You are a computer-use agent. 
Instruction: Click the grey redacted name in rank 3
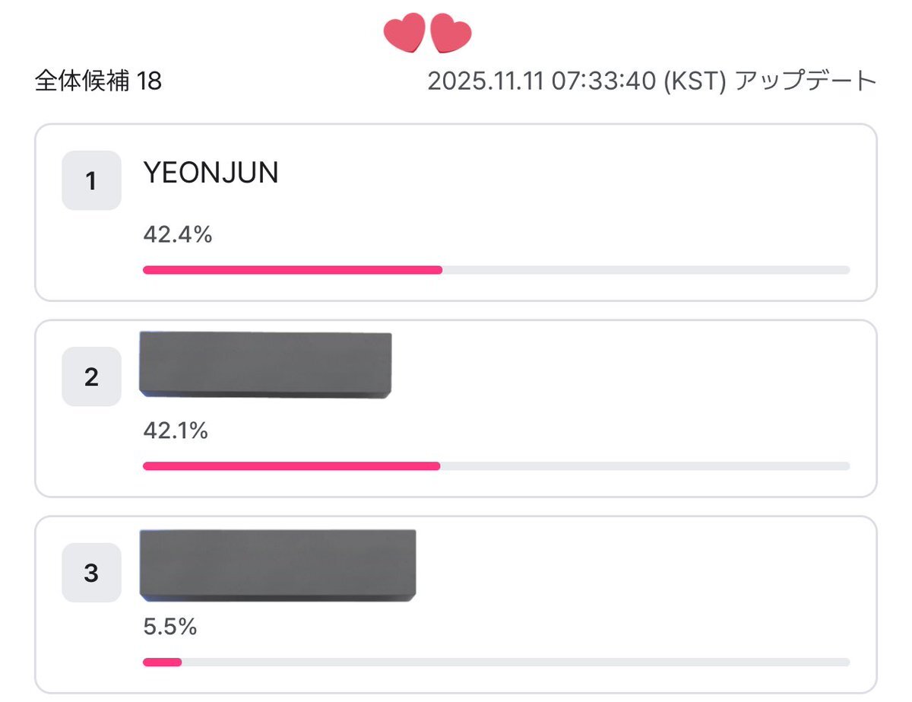coord(278,565)
